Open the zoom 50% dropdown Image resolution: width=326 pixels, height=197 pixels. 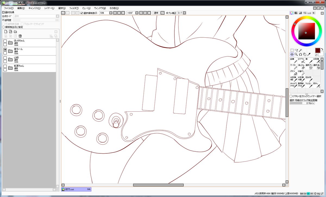(111, 13)
